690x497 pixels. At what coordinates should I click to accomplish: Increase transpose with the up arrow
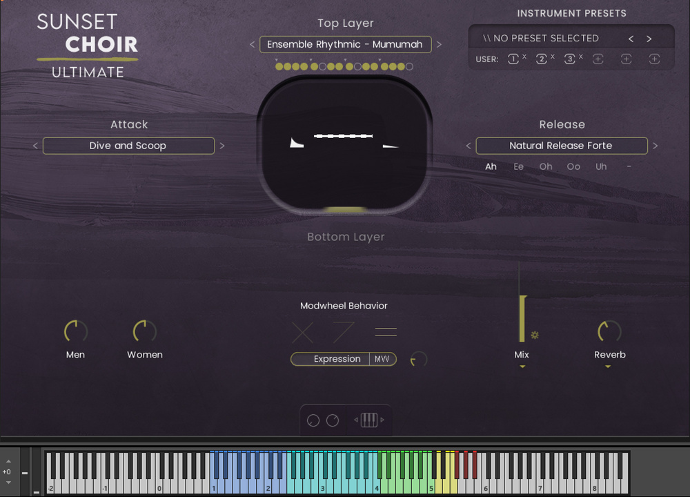tap(8, 461)
